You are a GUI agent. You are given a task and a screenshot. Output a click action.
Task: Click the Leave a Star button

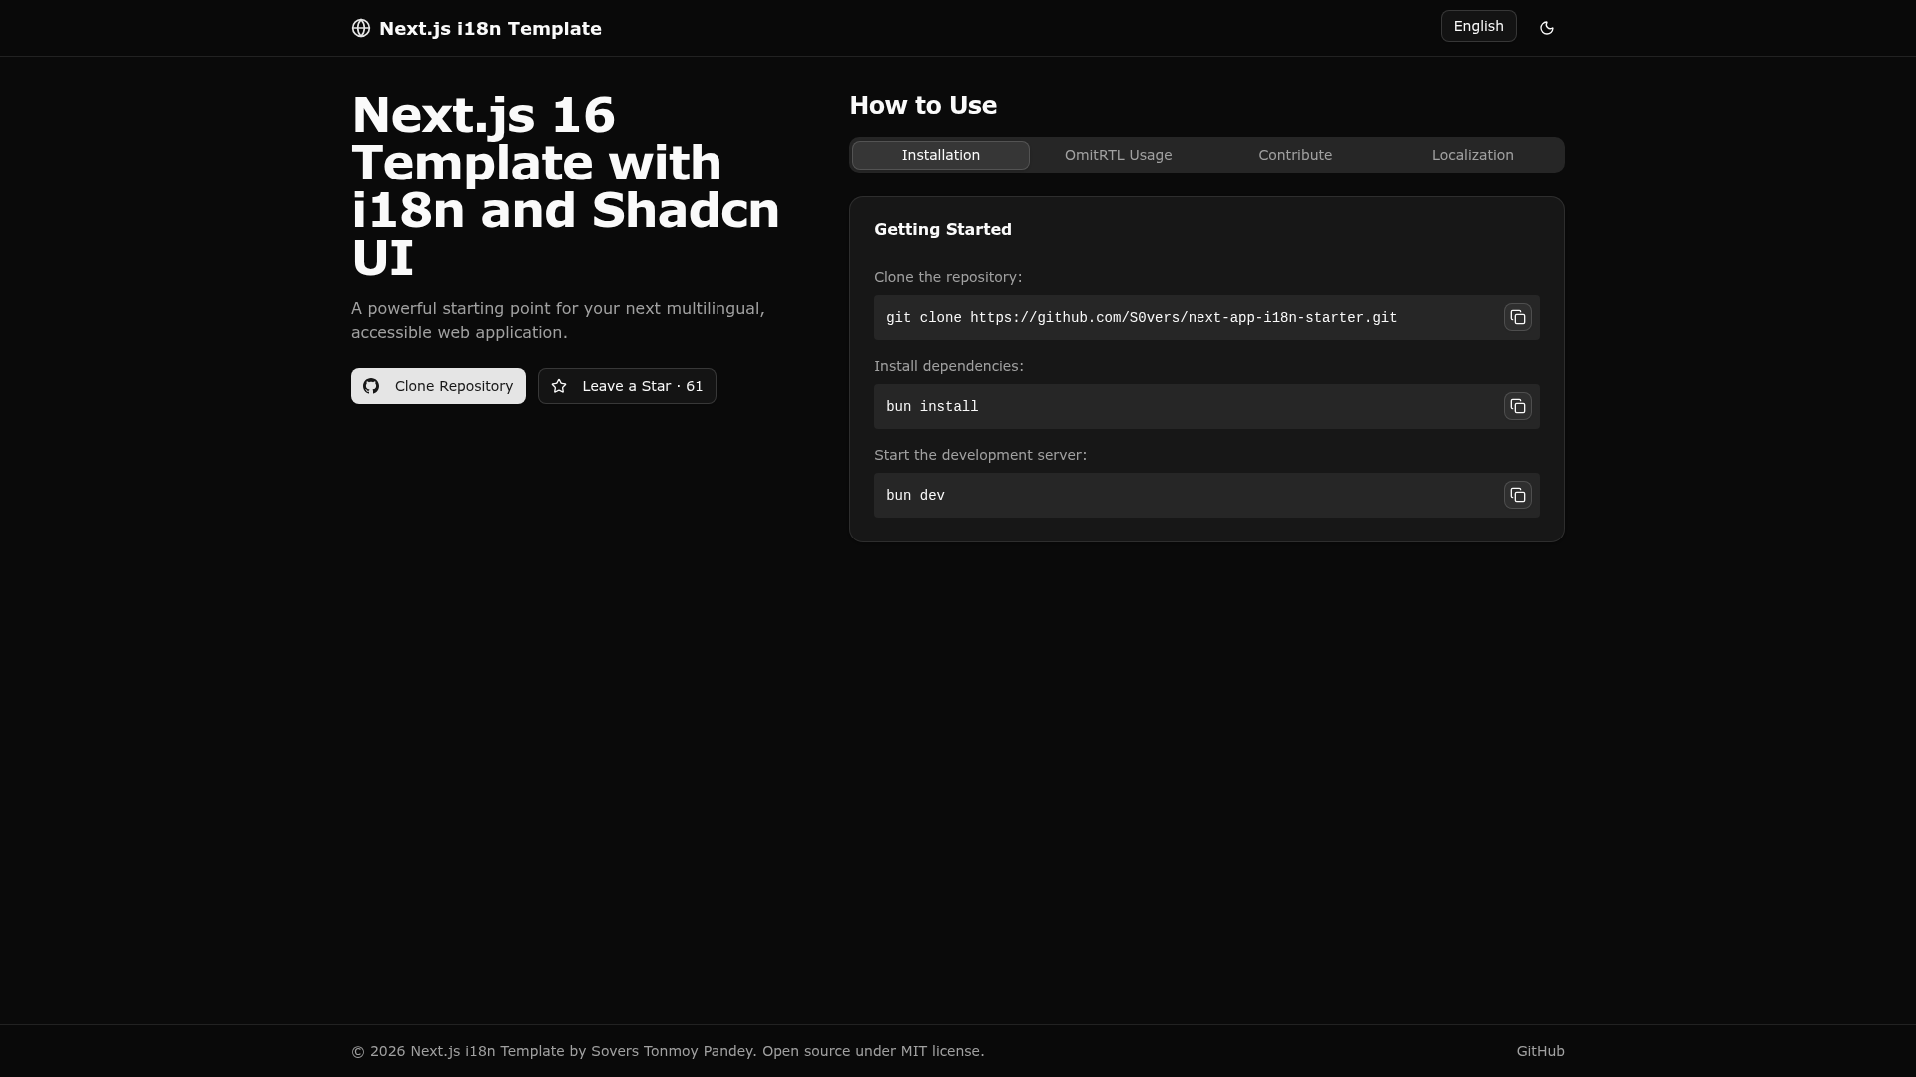pyautogui.click(x=627, y=386)
